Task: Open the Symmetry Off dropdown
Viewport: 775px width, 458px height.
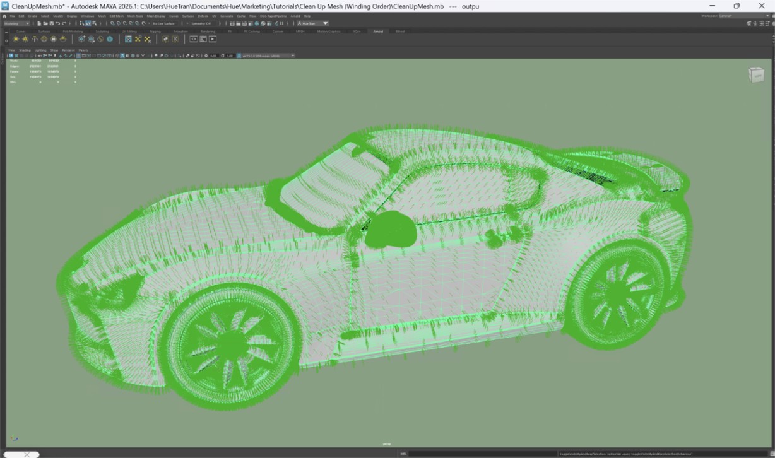Action: pyautogui.click(x=201, y=23)
